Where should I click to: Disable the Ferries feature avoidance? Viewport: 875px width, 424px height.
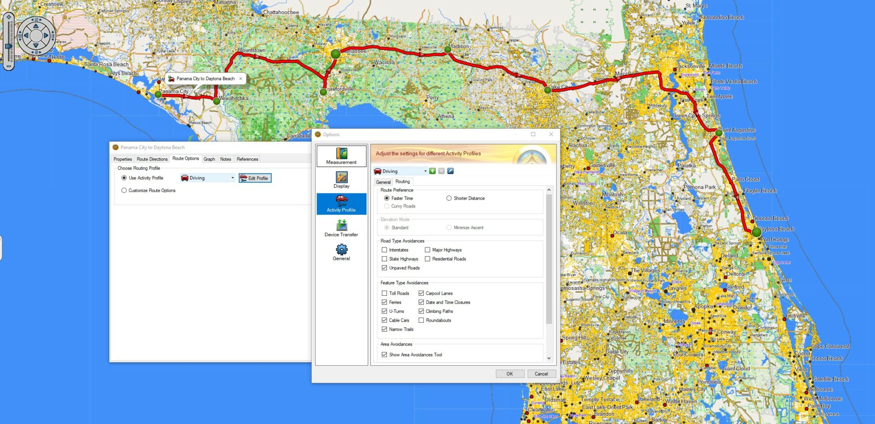click(x=385, y=302)
